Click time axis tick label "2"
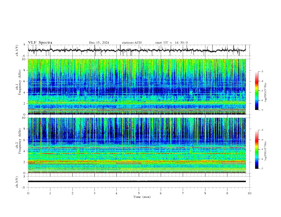Image resolution: width=281 pixels, height=217 pixels. [x=72, y=193]
